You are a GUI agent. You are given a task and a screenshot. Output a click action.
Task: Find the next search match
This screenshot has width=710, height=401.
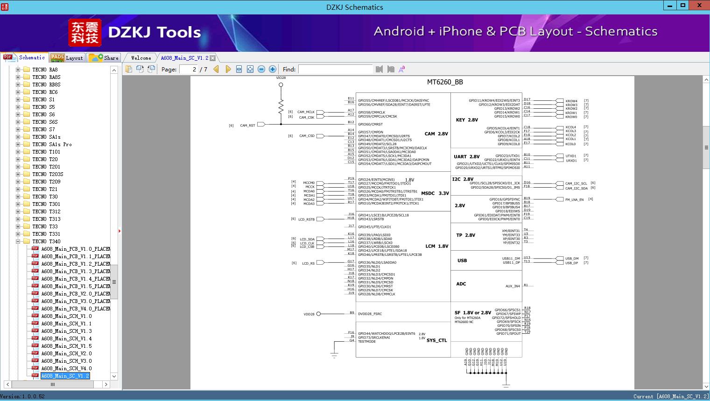(x=391, y=69)
